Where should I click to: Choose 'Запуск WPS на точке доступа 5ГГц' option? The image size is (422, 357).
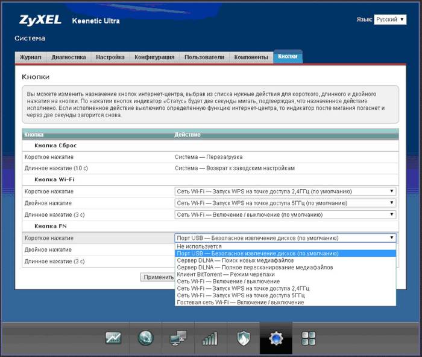click(x=285, y=295)
